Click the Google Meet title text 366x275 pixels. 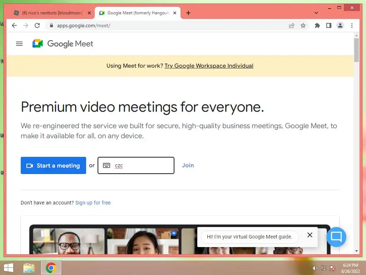pos(70,44)
